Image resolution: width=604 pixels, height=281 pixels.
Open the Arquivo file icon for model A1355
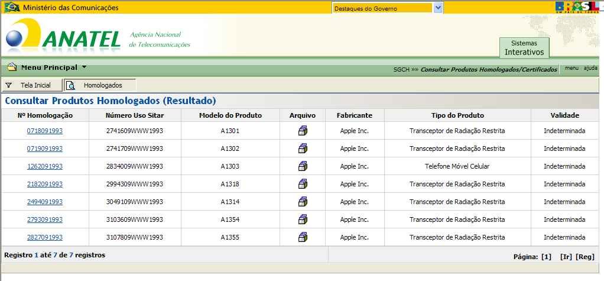pyautogui.click(x=303, y=237)
